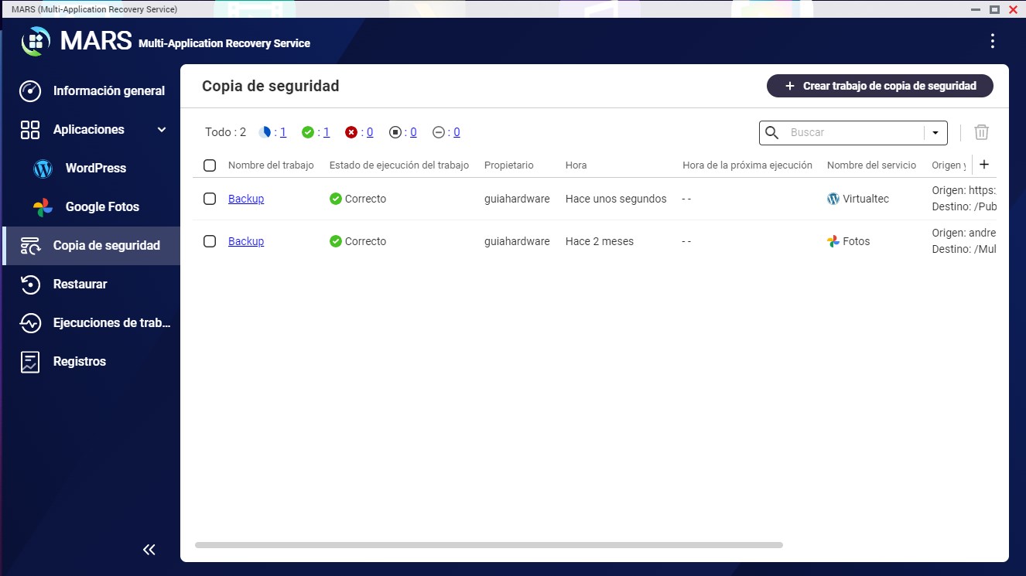Check the Virtualtec Backup row checkbox

click(210, 199)
